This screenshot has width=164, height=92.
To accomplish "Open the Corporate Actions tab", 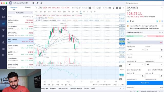I will tap(76, 88).
